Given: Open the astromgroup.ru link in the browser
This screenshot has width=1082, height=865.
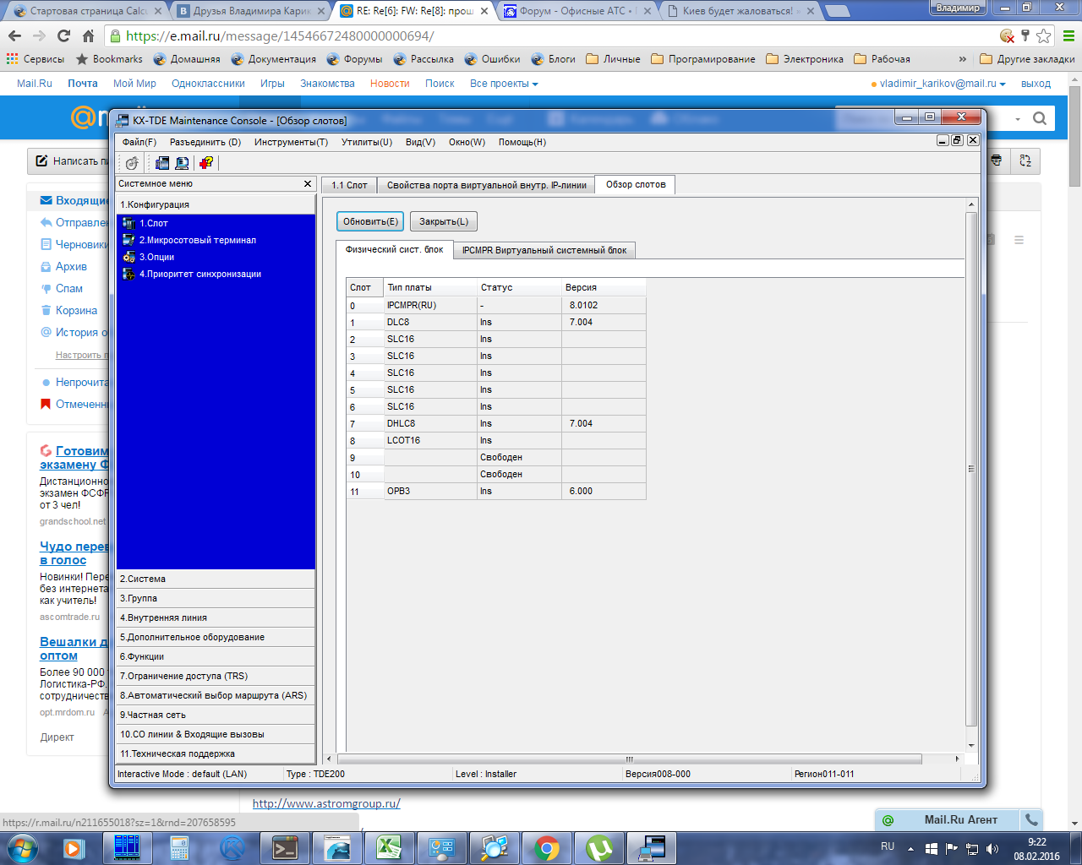Looking at the screenshot, I should [x=326, y=803].
